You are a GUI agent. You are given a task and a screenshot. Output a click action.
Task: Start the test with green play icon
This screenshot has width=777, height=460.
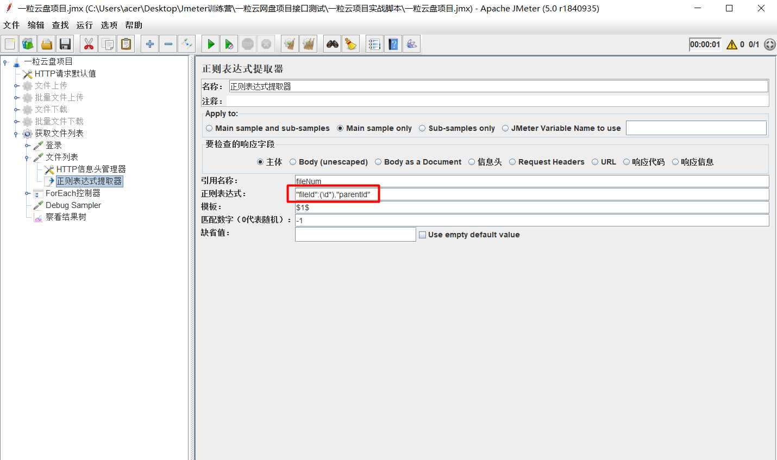[211, 44]
